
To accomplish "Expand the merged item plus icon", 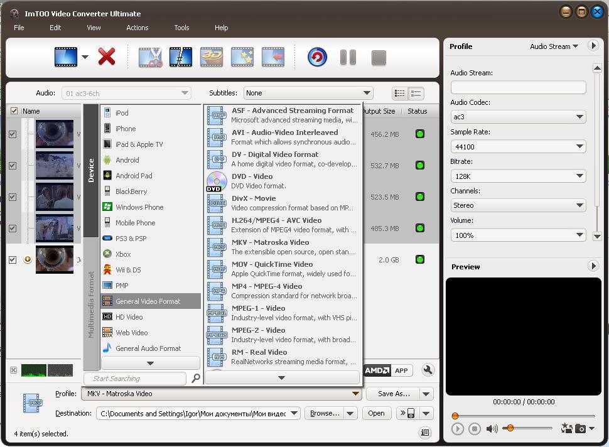I will click(28, 259).
